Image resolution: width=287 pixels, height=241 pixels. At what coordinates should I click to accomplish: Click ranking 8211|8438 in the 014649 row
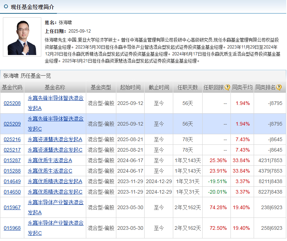pyautogui.click(x=270, y=181)
